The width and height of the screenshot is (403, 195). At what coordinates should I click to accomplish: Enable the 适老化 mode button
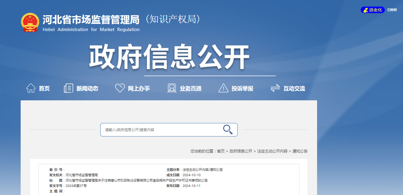point(372,10)
